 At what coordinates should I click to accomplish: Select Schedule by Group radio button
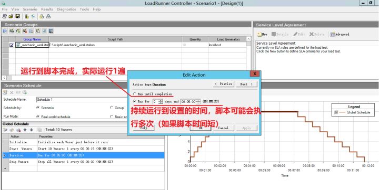coord(112,108)
